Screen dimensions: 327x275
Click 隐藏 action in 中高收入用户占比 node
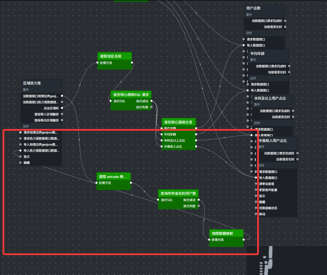[262, 202]
